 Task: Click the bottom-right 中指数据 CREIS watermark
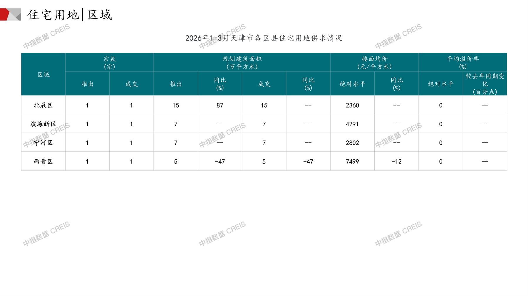tap(398, 234)
